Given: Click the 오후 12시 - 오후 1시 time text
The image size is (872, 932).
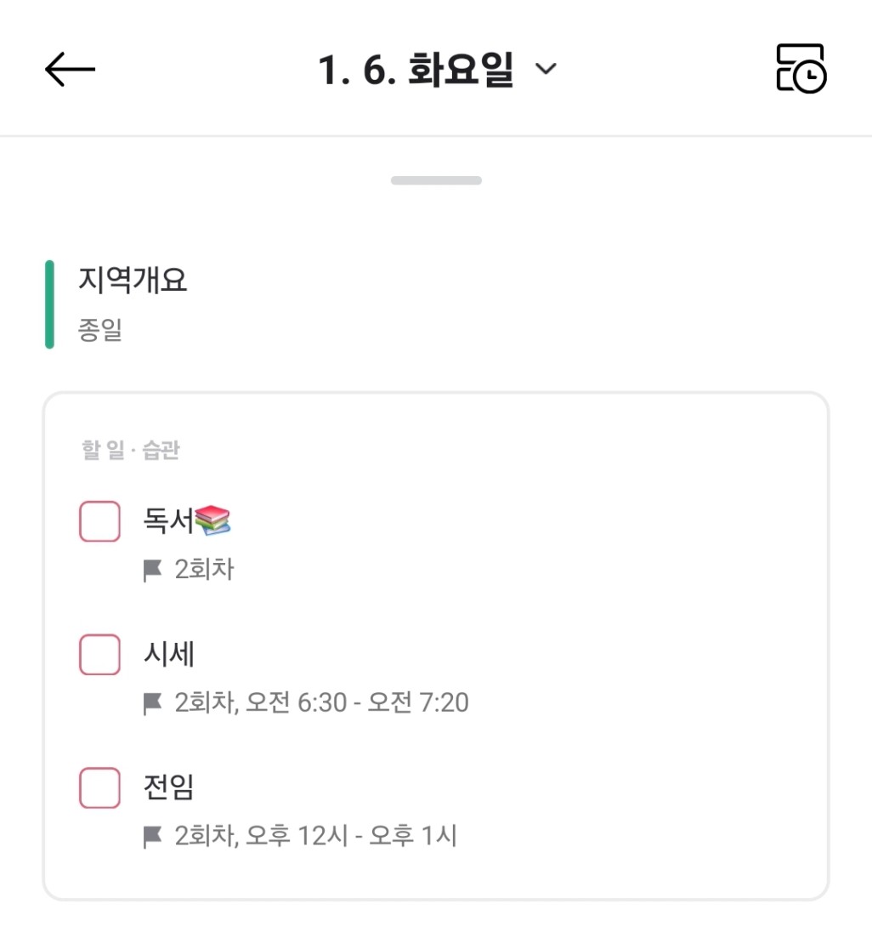Looking at the screenshot, I should tap(351, 837).
